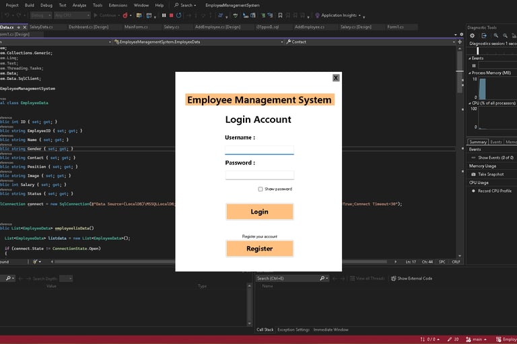Collapse the Process Memory graph section
This screenshot has width=517, height=344.
pos(470,73)
